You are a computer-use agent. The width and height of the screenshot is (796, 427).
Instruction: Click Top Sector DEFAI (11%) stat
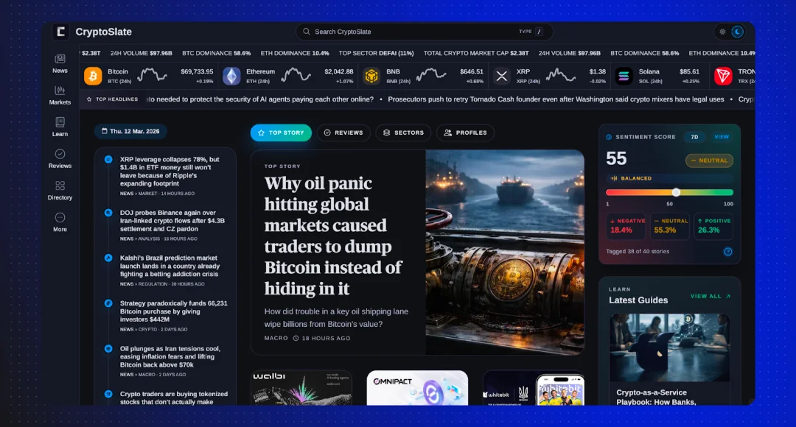376,53
